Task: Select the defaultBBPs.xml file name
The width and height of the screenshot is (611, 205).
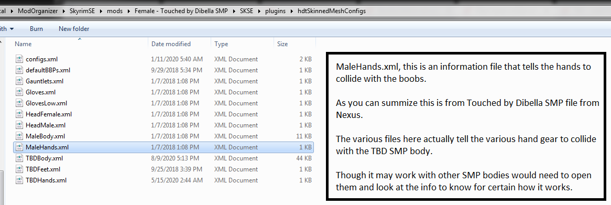Action: point(48,70)
